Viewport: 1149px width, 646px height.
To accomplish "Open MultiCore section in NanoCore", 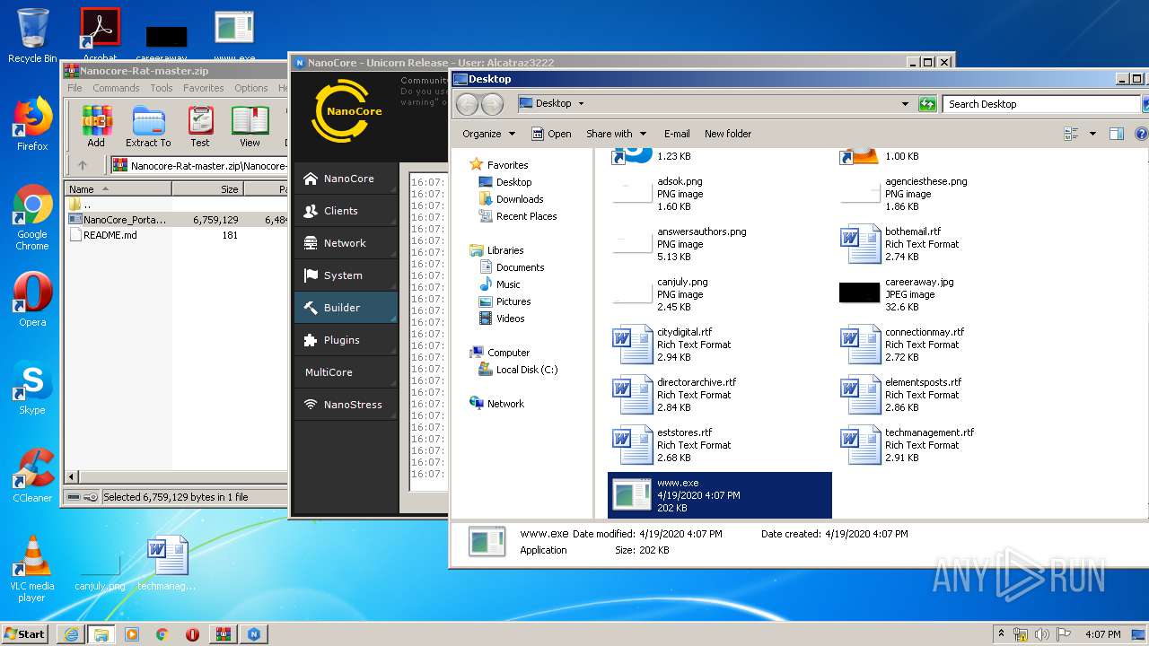I will click(346, 372).
